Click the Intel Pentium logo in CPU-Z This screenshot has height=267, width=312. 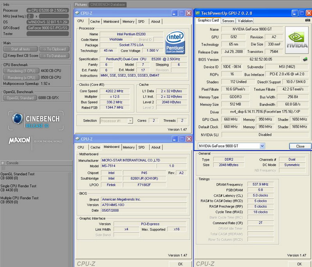coord(175,43)
